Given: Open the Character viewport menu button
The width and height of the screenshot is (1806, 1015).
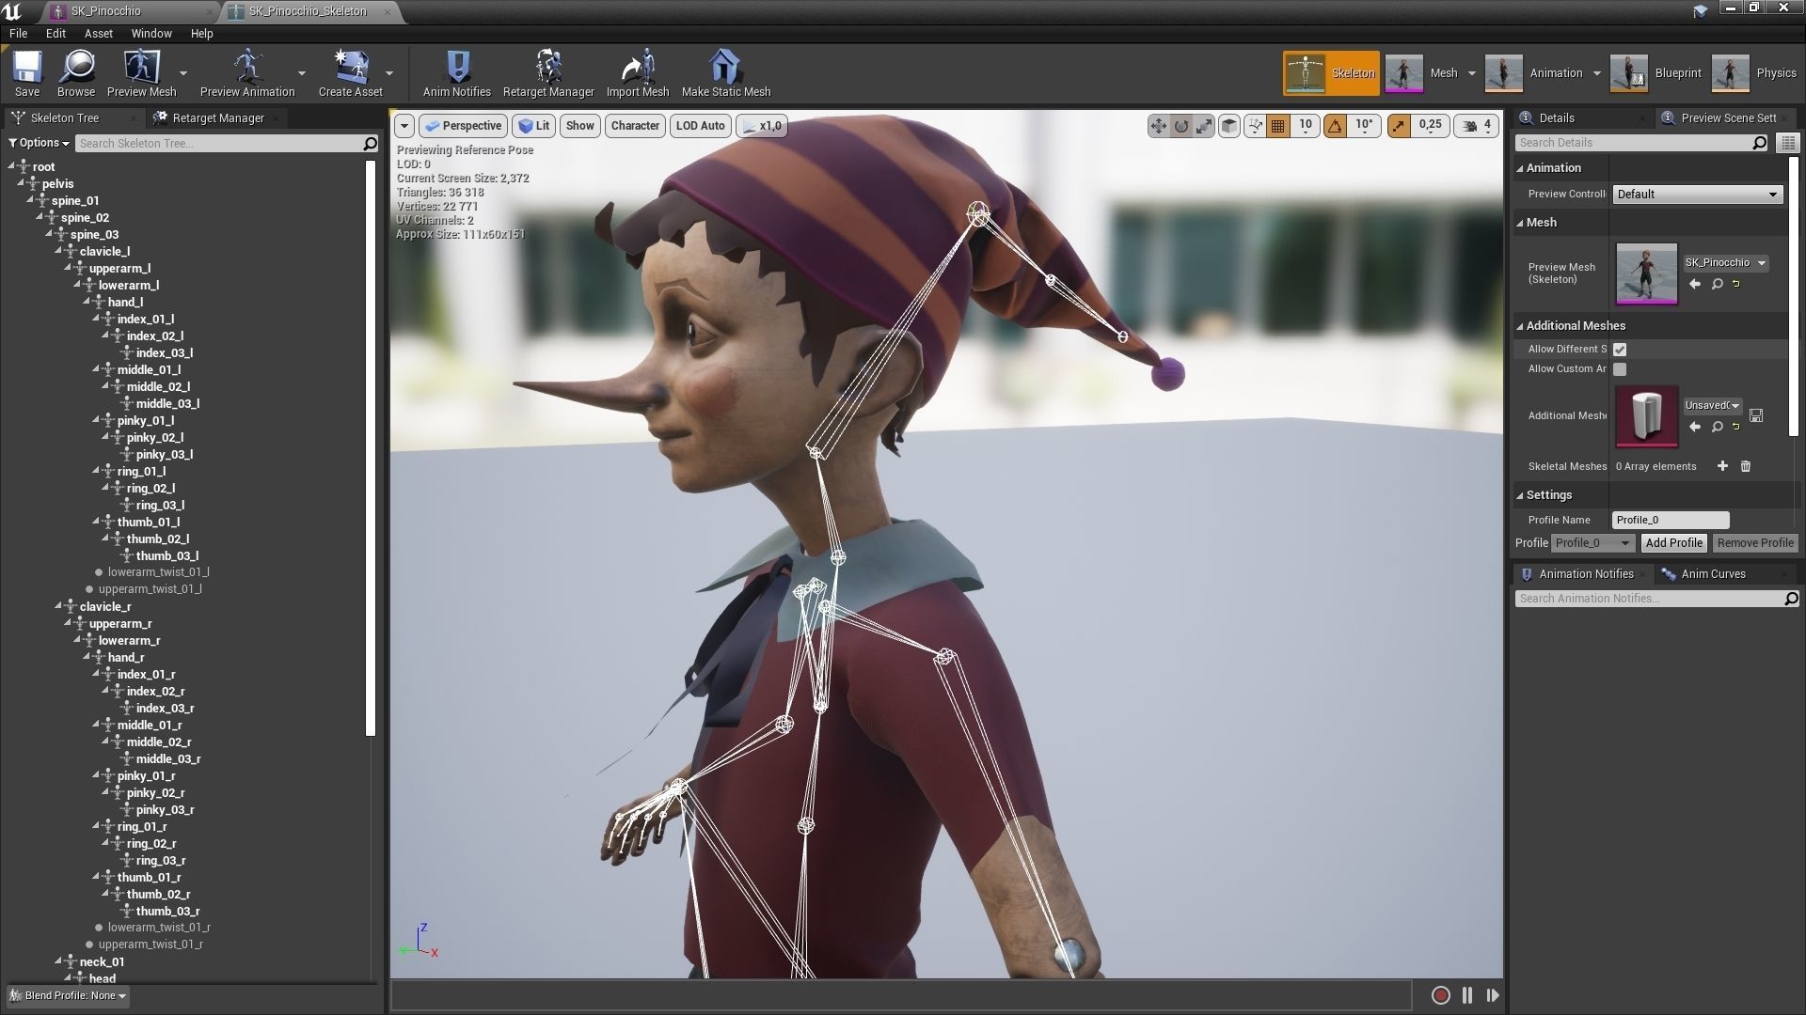Looking at the screenshot, I should click(x=635, y=126).
